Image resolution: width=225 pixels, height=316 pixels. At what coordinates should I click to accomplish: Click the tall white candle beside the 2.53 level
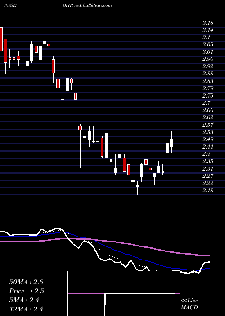107,145
